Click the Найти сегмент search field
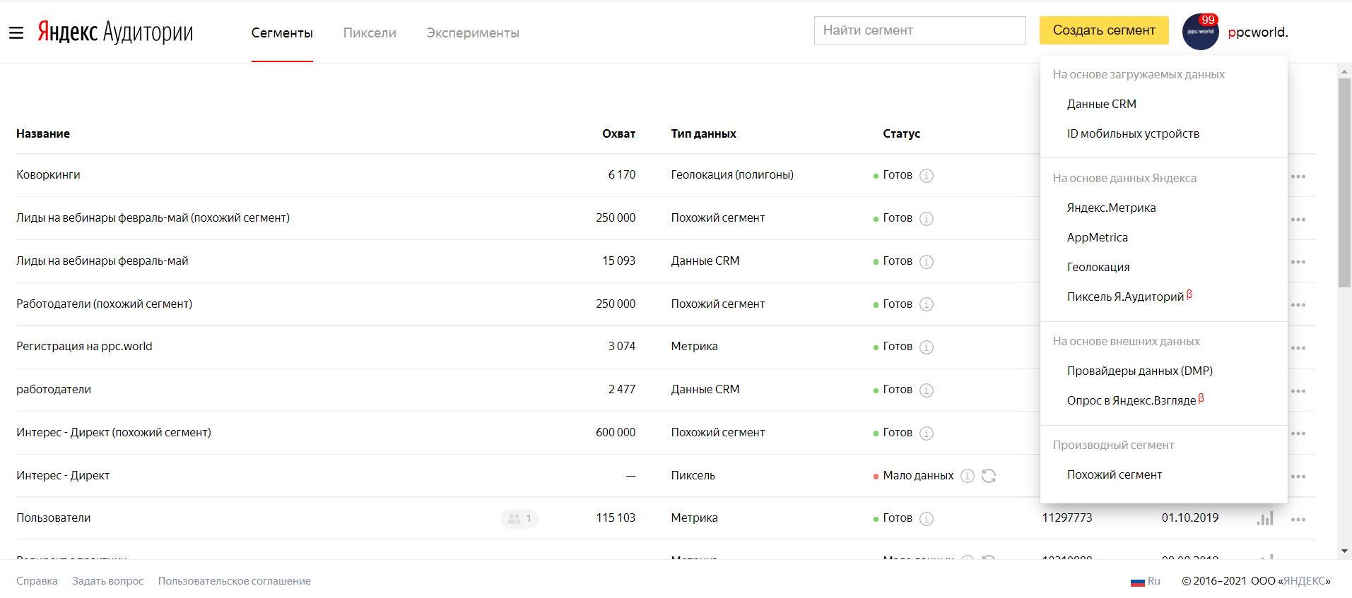1352x598 pixels. click(x=919, y=30)
